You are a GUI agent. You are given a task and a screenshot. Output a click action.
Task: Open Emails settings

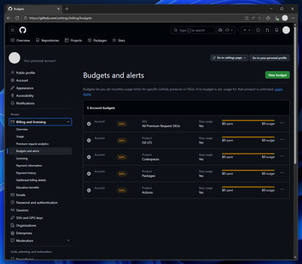(21, 195)
